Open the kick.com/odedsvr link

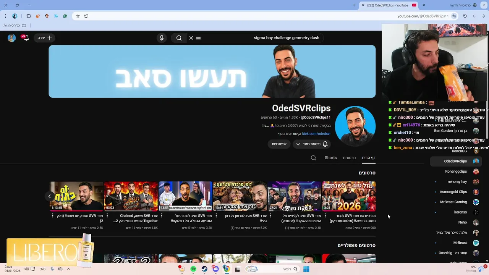316,134
